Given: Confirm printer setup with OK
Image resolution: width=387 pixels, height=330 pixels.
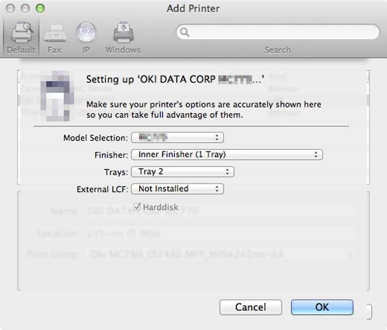Looking at the screenshot, I should pos(322,307).
